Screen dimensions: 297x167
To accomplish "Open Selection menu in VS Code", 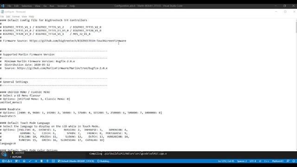I will (x=26, y=6).
